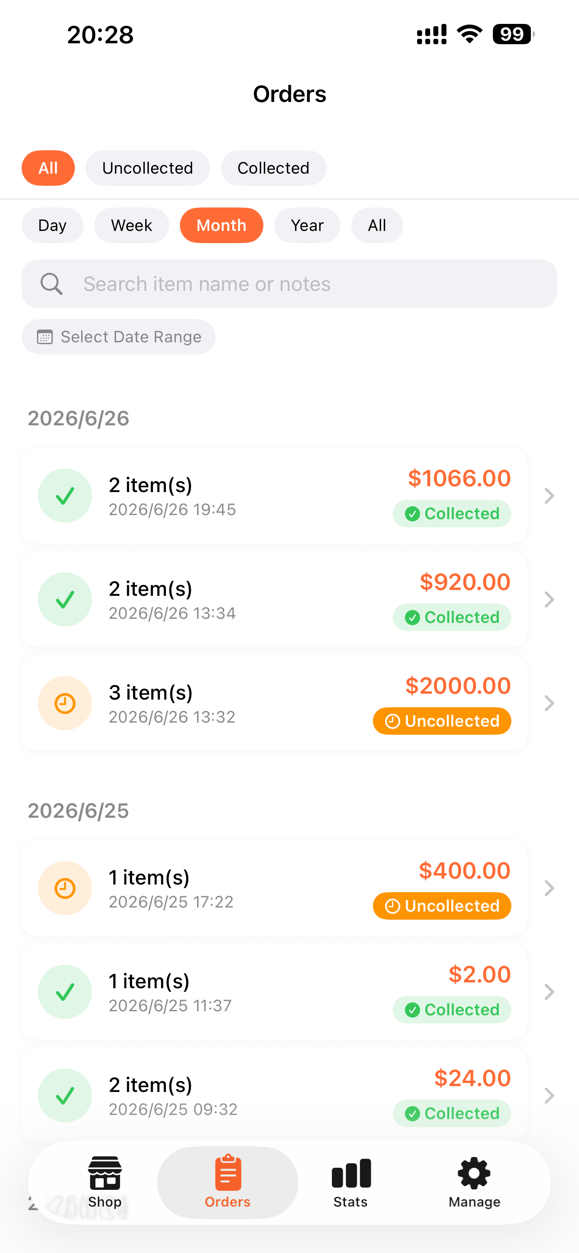Open the Shop tab icon
Viewport: 579px width, 1253px height.
coord(105,1173)
